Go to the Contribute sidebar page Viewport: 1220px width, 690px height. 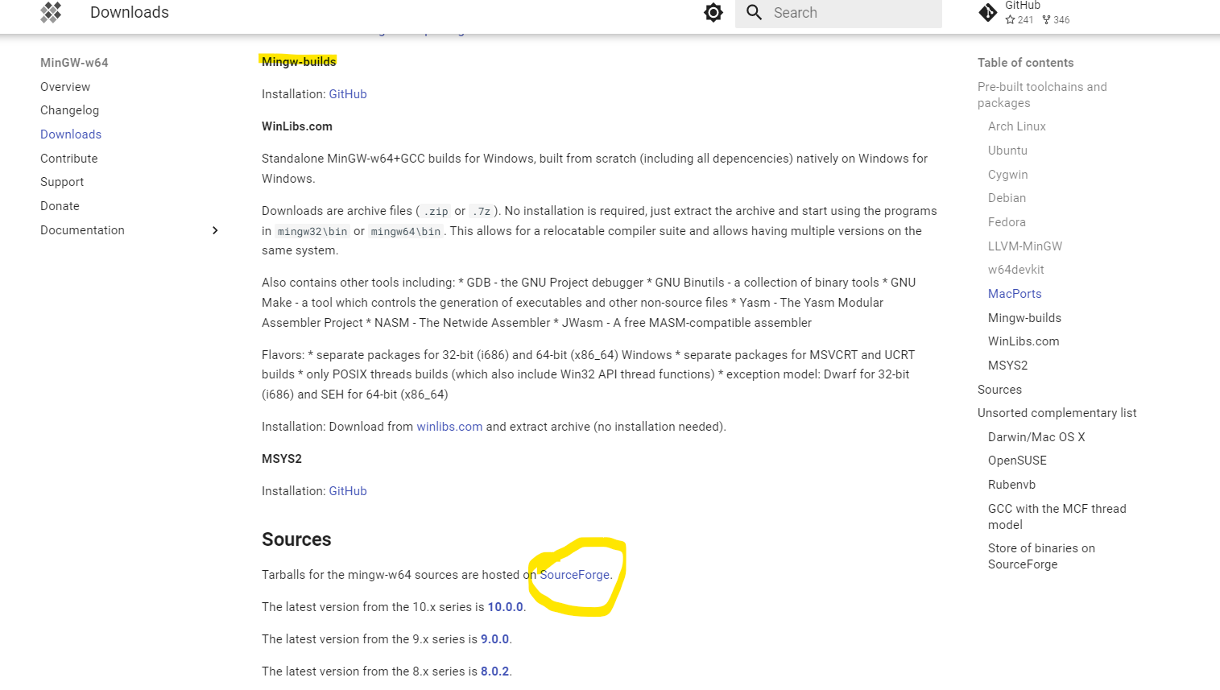69,159
